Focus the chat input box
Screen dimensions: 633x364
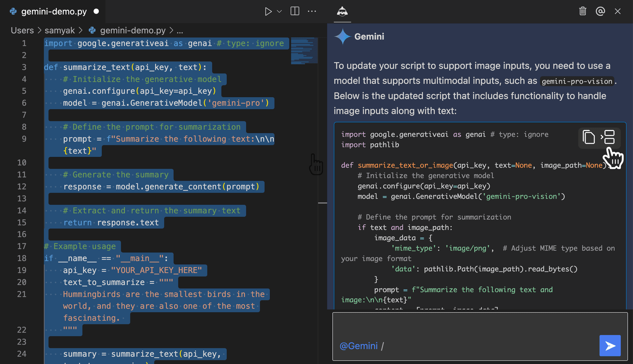tap(480, 336)
